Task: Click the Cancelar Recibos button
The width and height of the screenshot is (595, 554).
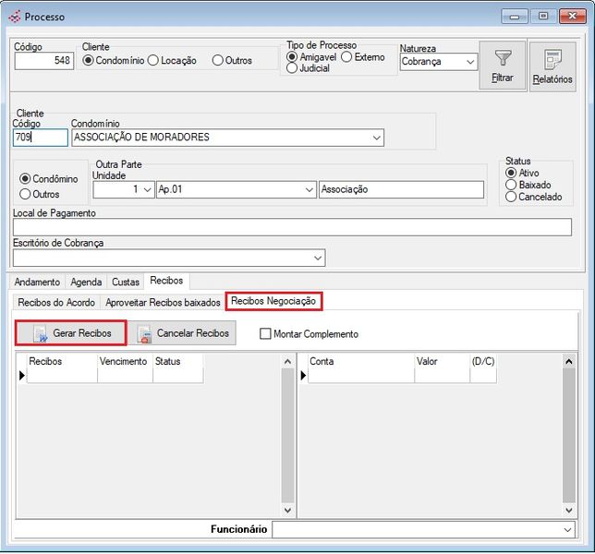Action: pyautogui.click(x=182, y=333)
